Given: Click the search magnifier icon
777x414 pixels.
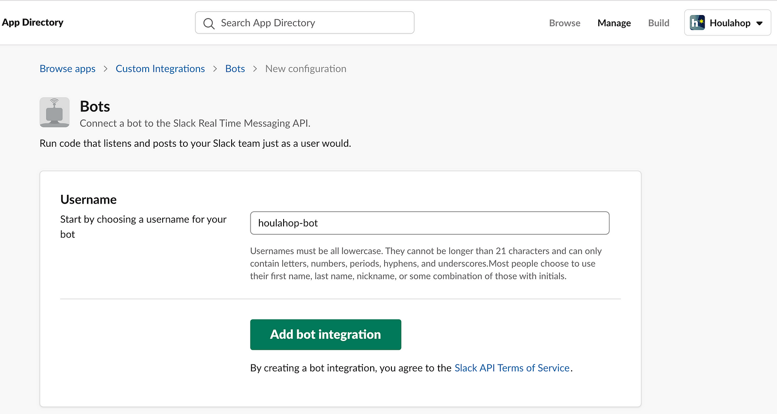Looking at the screenshot, I should pyautogui.click(x=209, y=23).
